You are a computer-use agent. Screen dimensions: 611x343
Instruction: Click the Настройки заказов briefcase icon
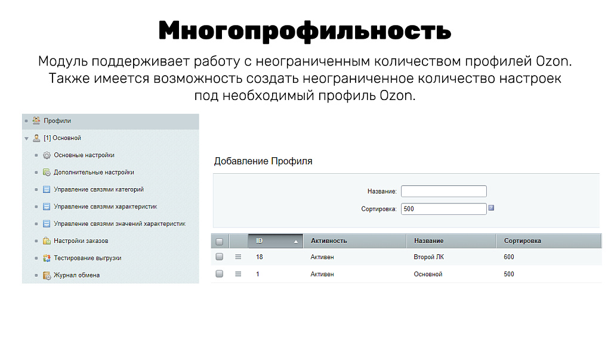[x=47, y=240]
